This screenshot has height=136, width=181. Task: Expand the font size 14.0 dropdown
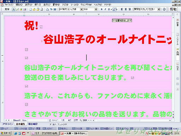(96, 9)
